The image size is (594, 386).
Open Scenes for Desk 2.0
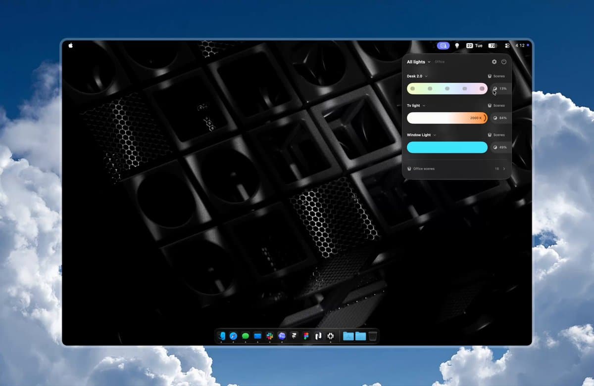pos(496,76)
